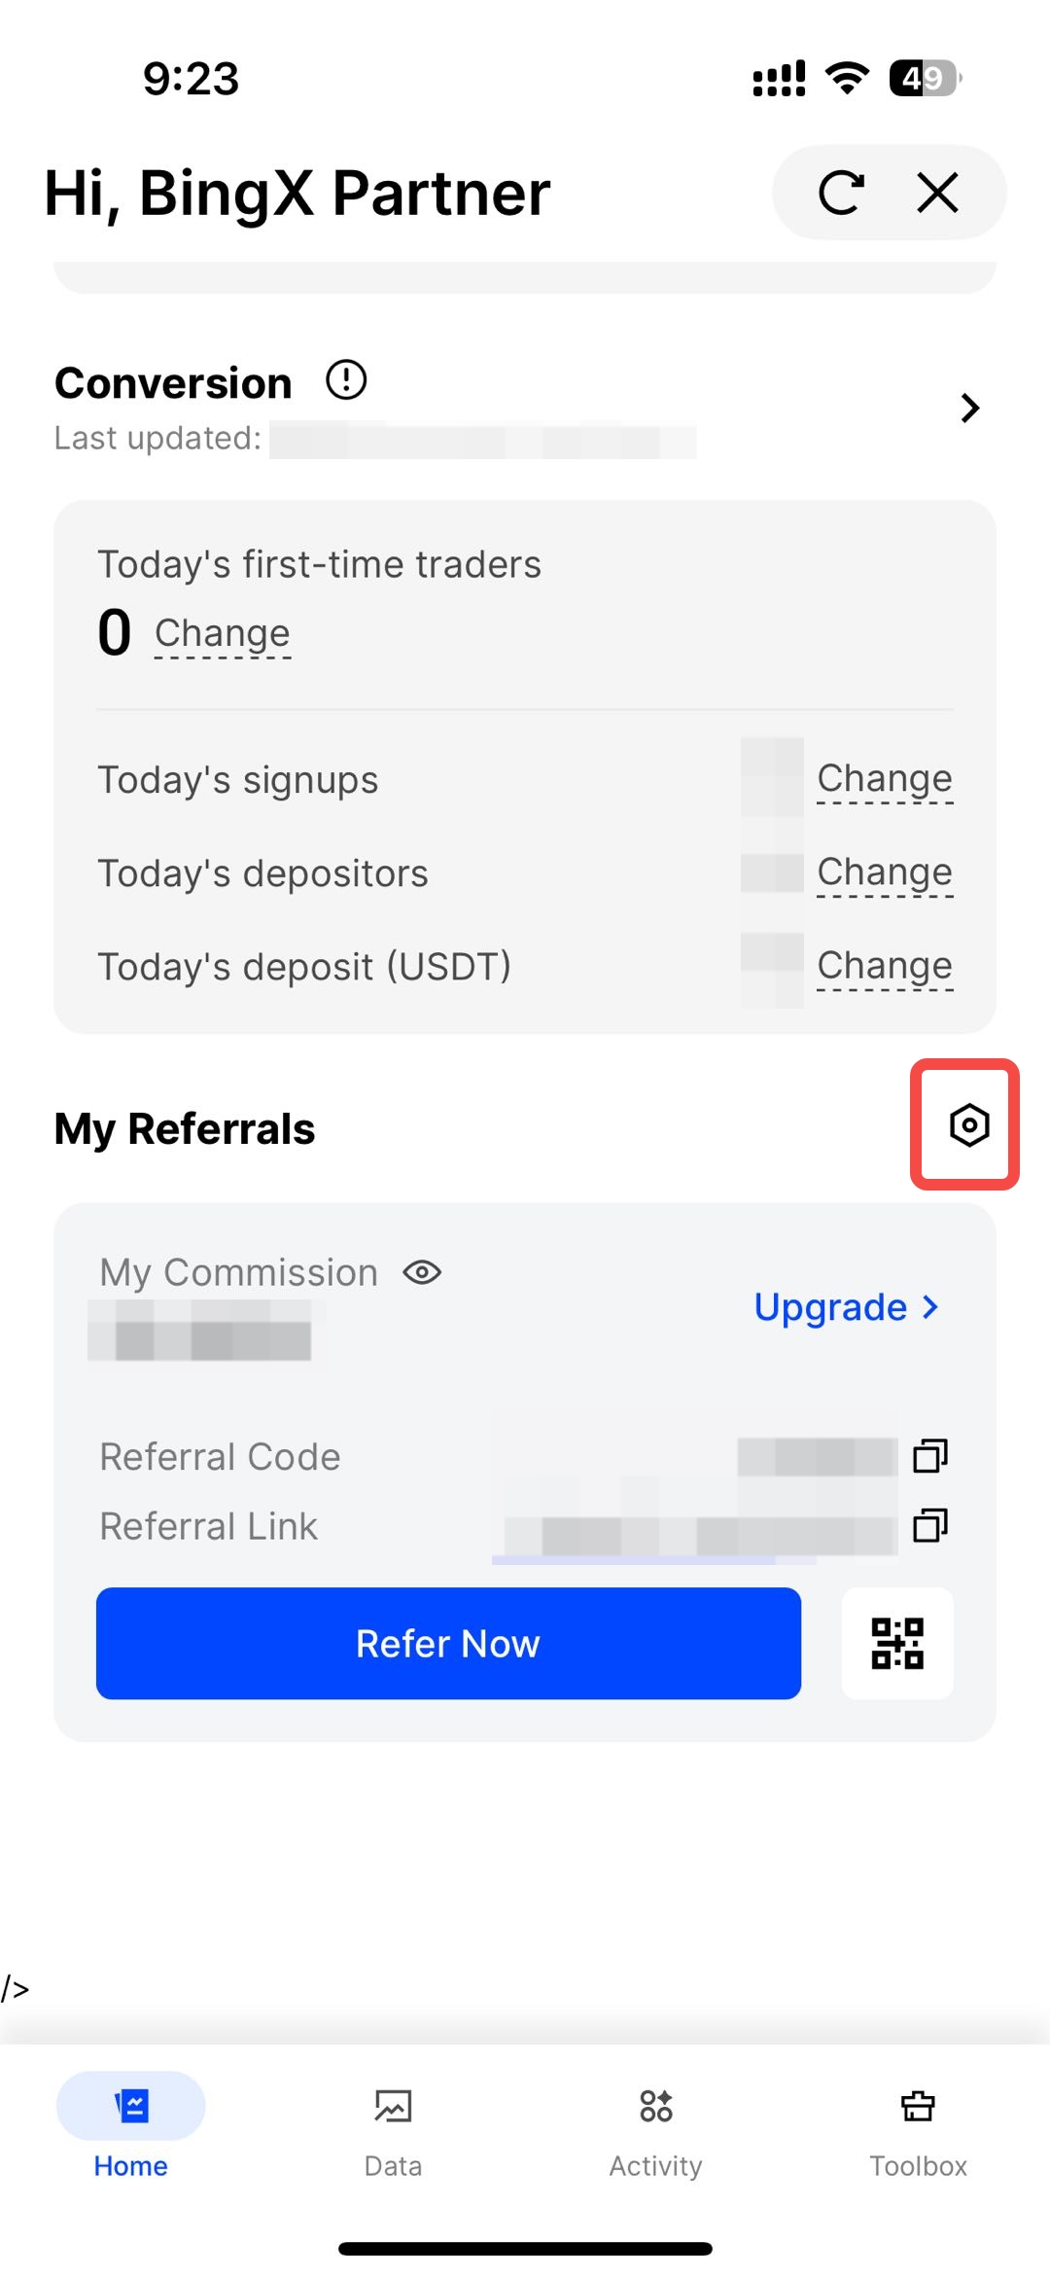
Task: Toggle My Commission visibility eye
Action: tap(422, 1272)
